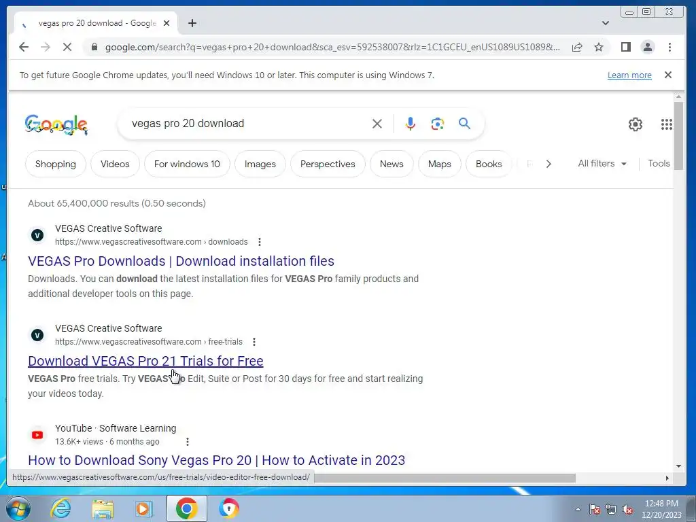
Task: Open the Action Center flag icon
Action: click(x=595, y=509)
